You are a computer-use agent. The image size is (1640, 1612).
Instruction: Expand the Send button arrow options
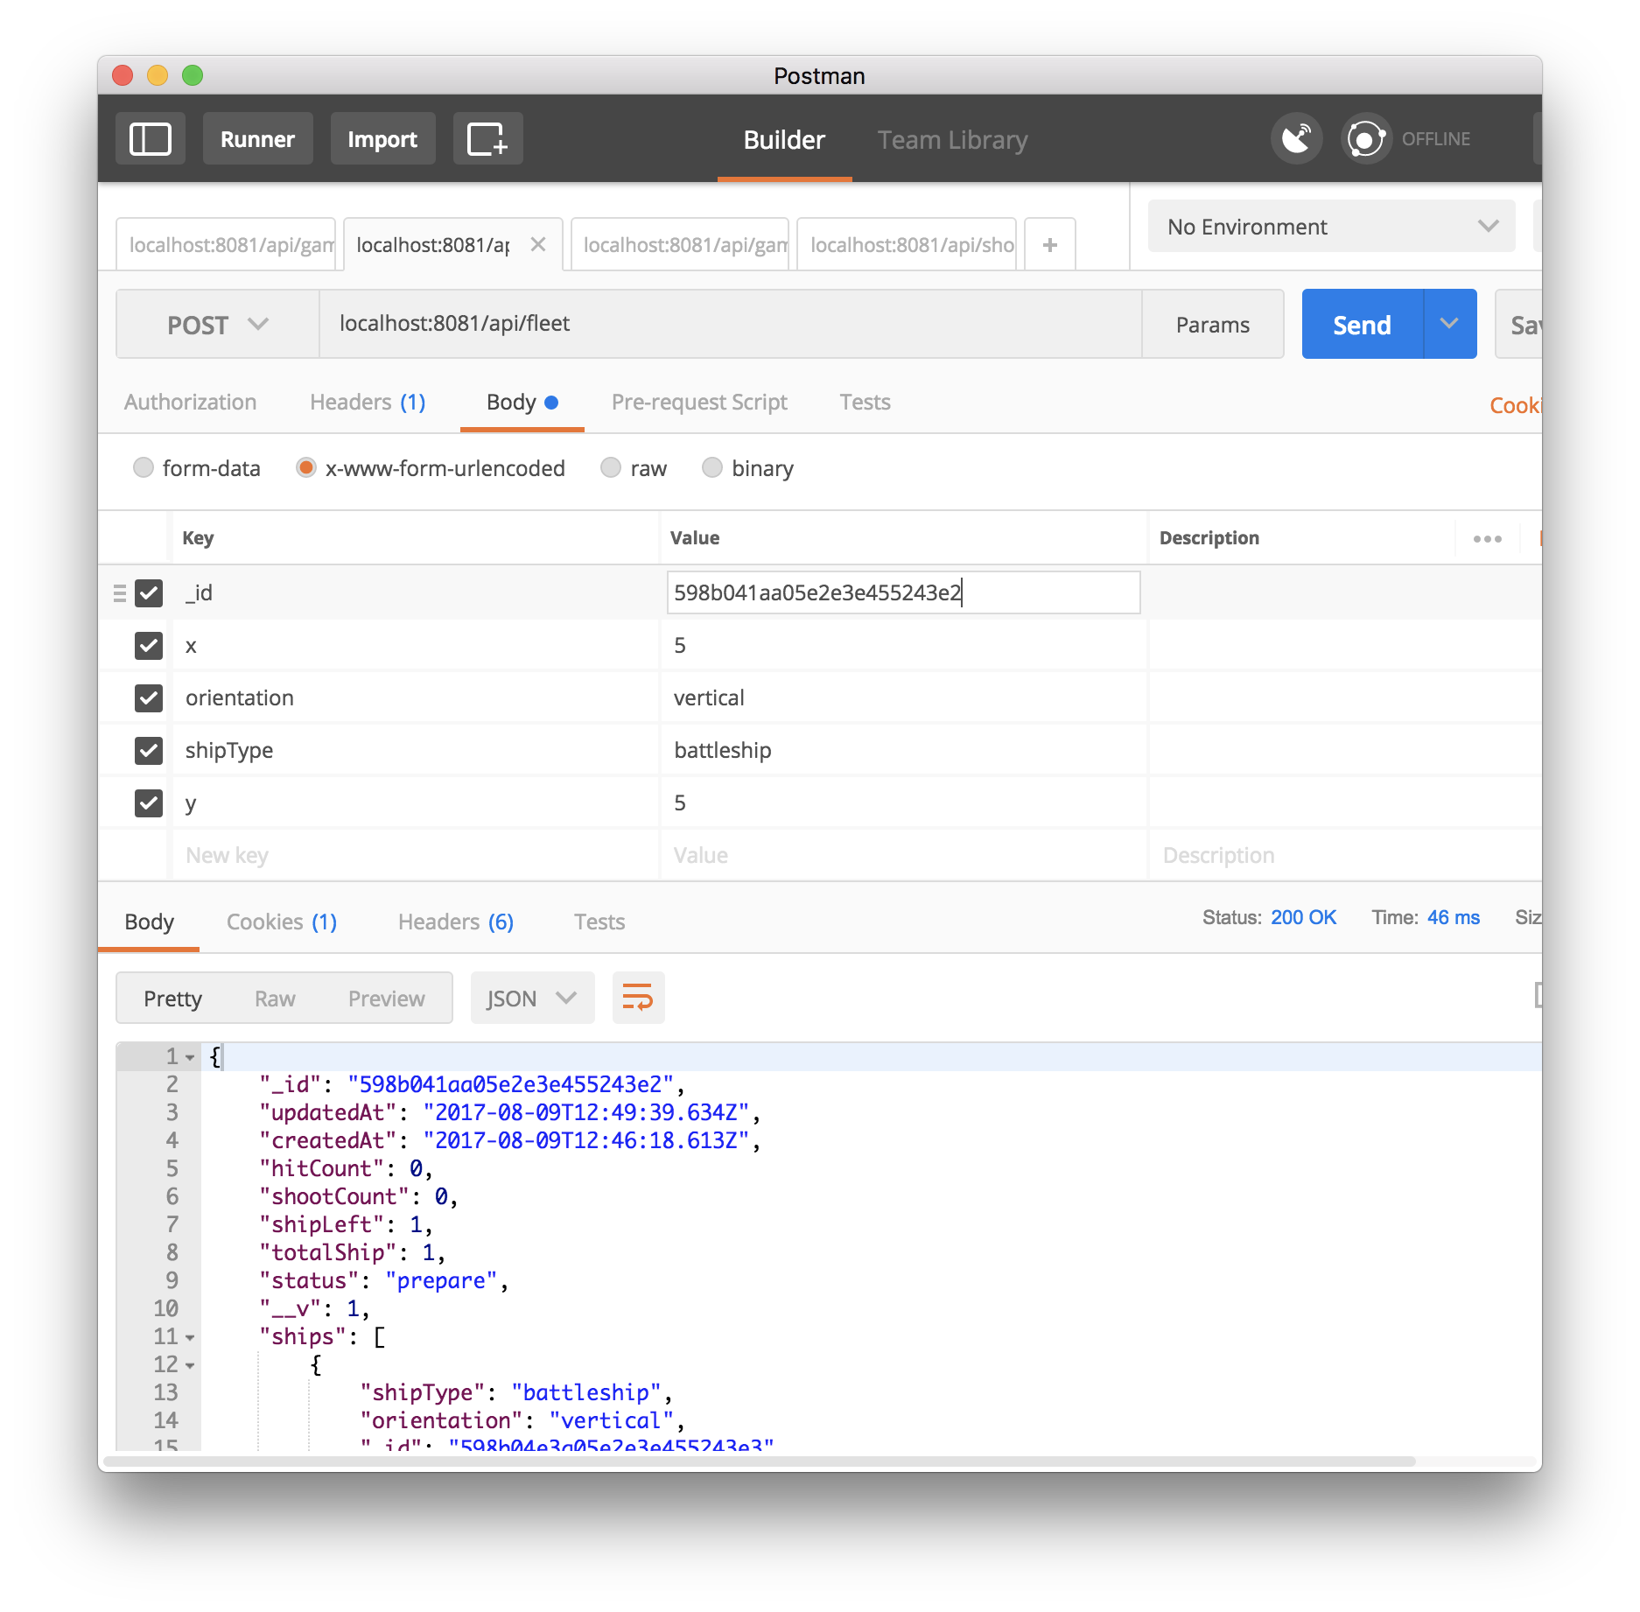pos(1450,324)
